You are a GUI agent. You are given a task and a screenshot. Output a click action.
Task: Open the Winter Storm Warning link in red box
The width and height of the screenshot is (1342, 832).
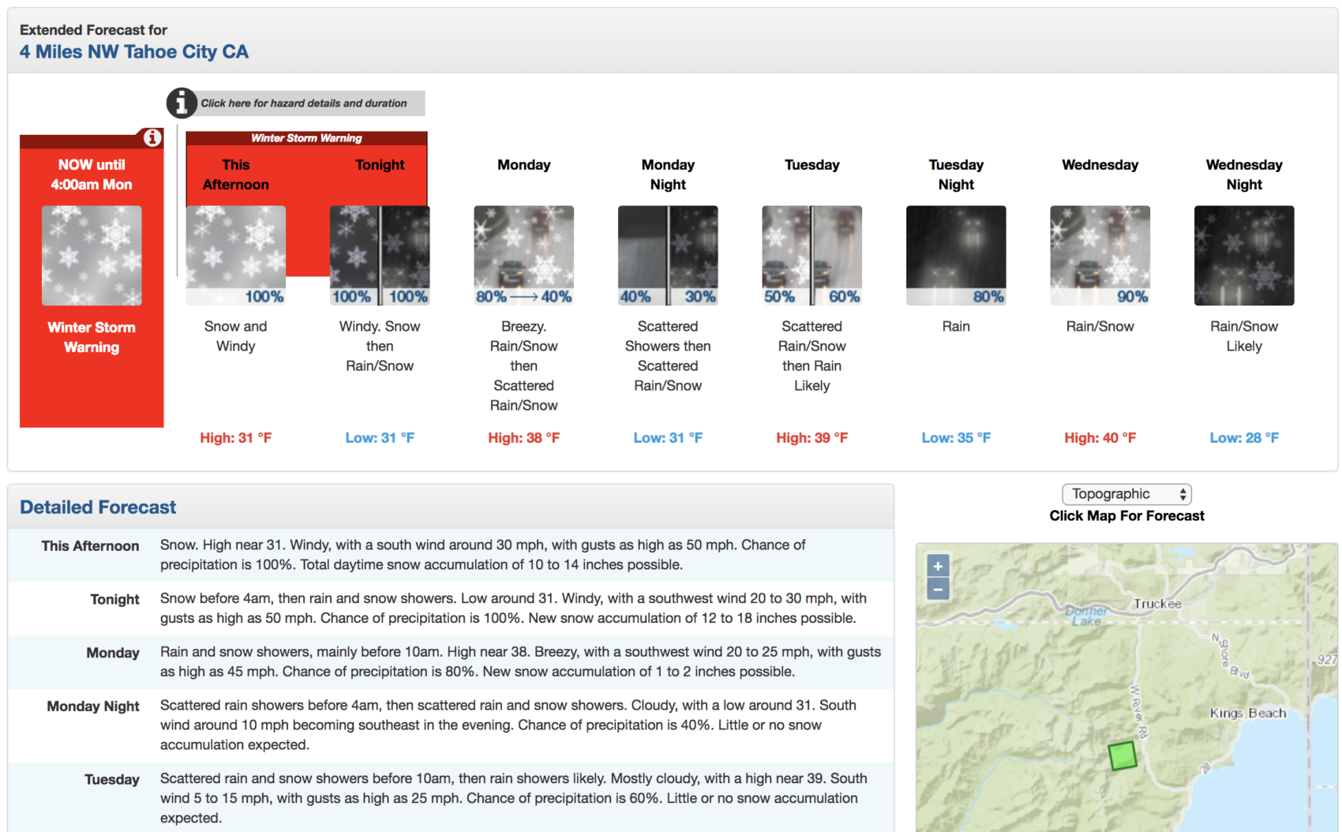pos(92,337)
